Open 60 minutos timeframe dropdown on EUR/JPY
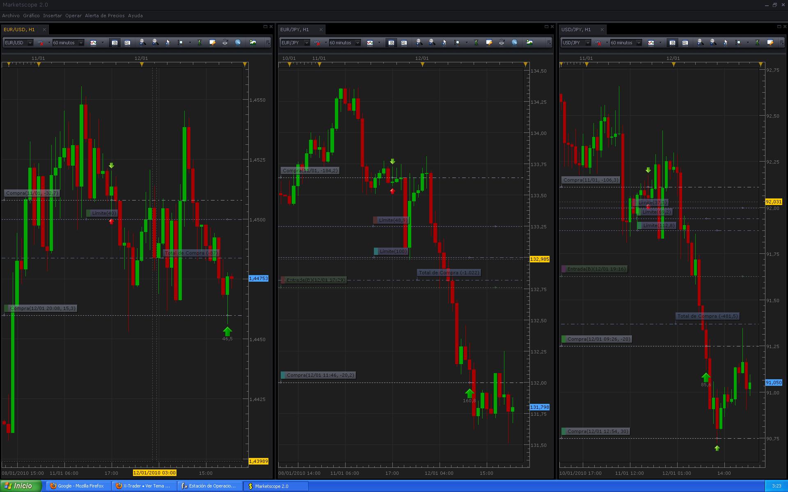 click(357, 43)
